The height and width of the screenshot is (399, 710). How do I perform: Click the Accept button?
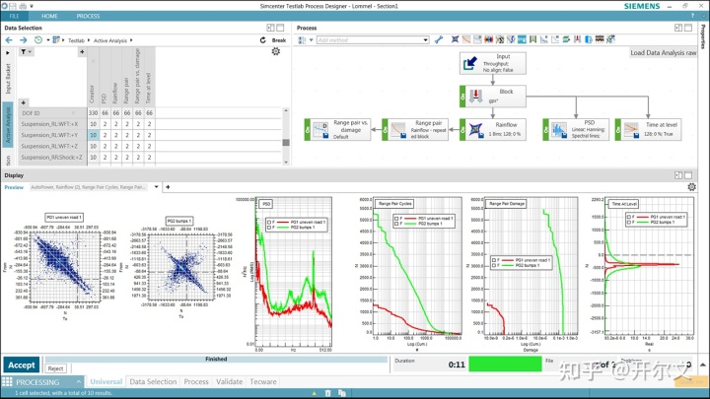click(x=22, y=366)
